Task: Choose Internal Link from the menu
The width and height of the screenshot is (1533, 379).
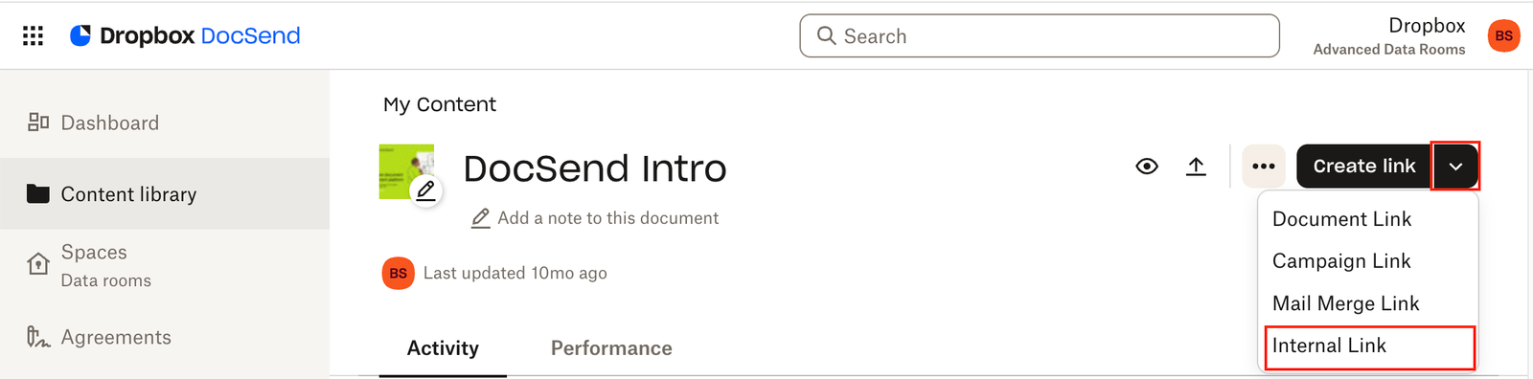Action: point(1369,346)
